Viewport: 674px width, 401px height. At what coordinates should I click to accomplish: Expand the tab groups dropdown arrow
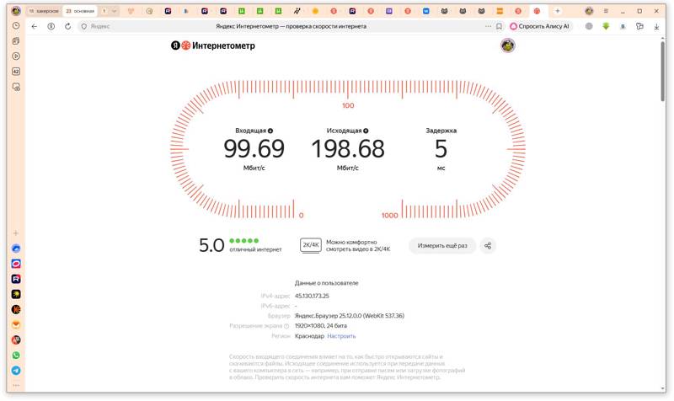[x=115, y=11]
